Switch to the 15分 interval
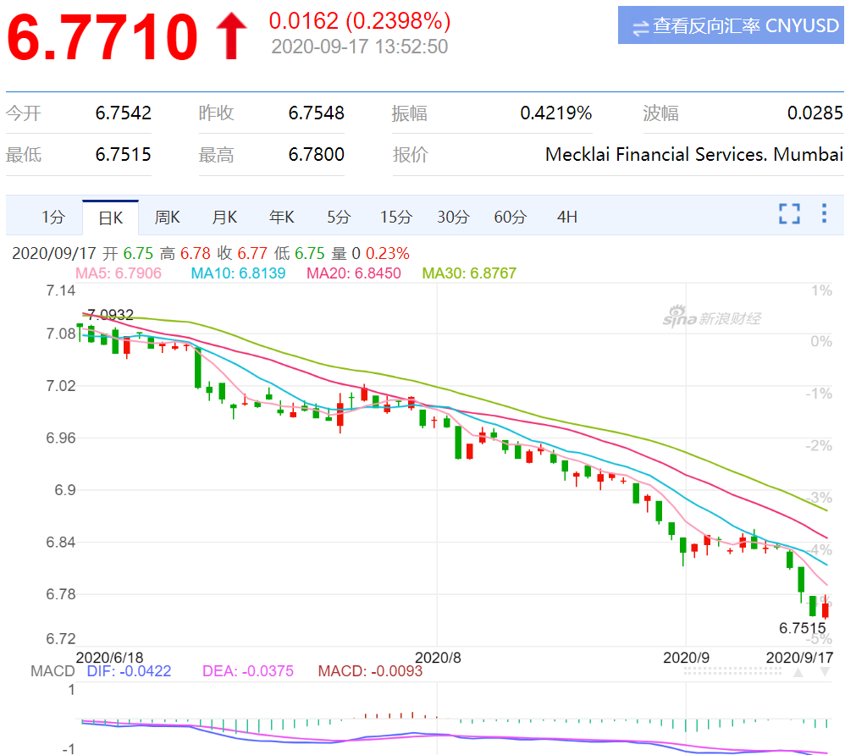This screenshot has width=856, height=755. pyautogui.click(x=395, y=218)
